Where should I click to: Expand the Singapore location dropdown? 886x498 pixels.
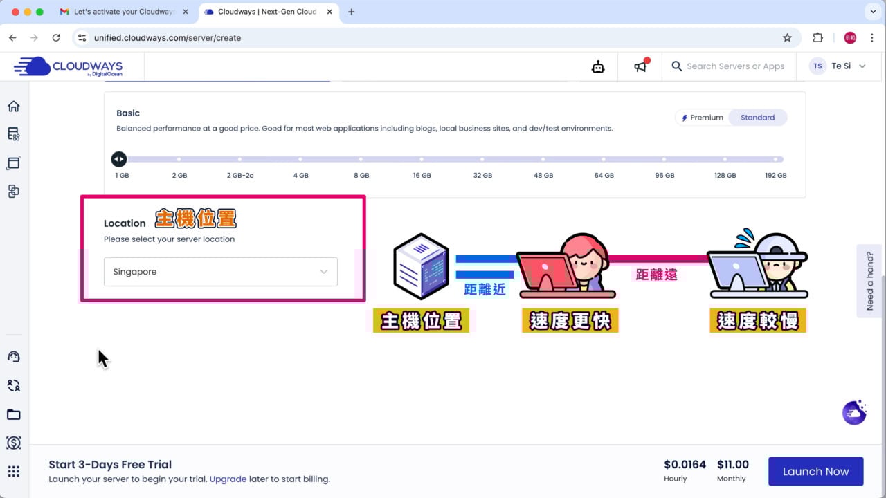click(220, 272)
